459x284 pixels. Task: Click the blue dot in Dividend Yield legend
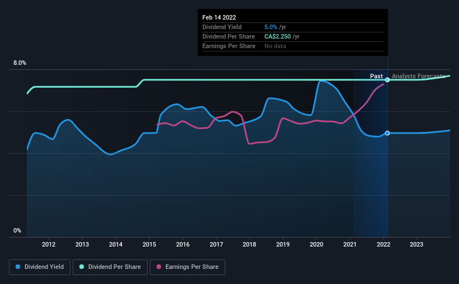pos(18,267)
